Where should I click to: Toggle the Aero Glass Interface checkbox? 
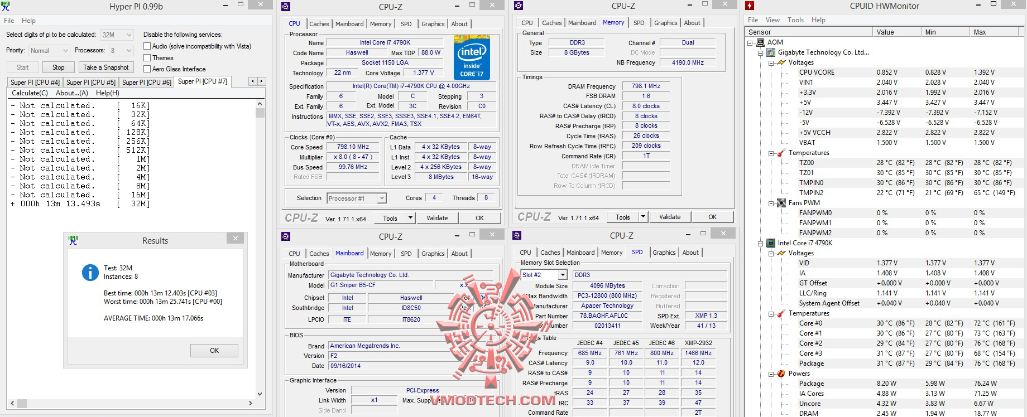coord(147,69)
